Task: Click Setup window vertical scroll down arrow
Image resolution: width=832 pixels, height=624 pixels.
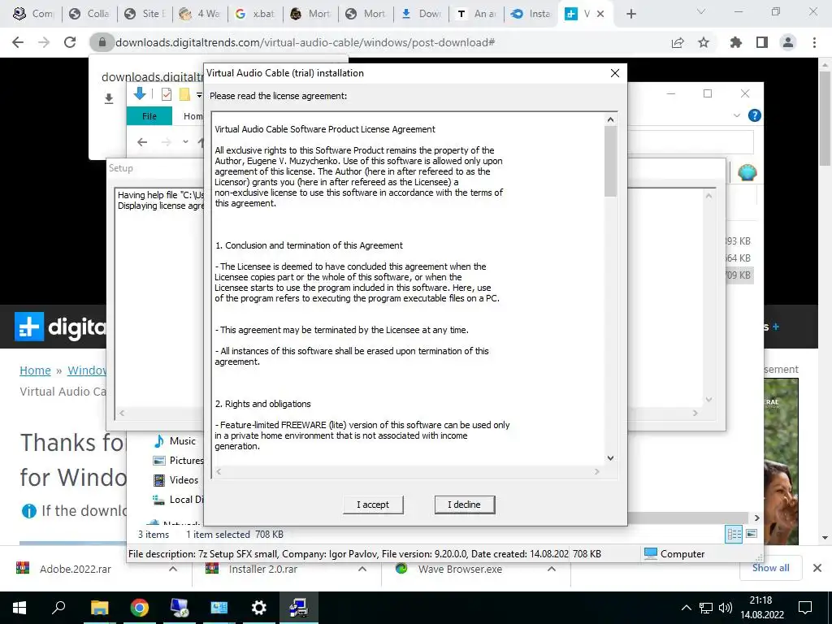Action: pos(708,400)
